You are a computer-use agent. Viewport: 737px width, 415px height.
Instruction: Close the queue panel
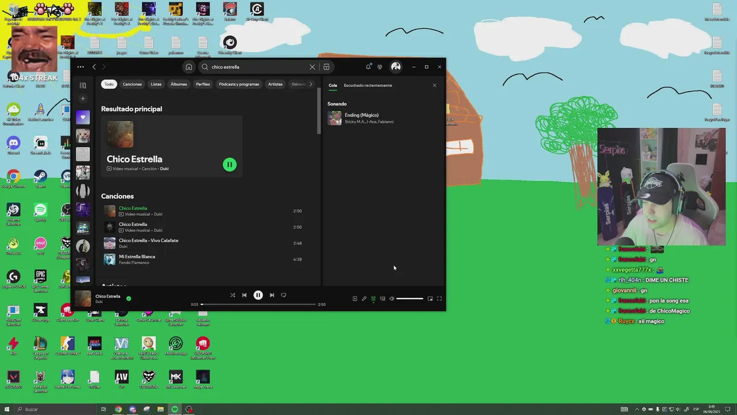coord(435,85)
